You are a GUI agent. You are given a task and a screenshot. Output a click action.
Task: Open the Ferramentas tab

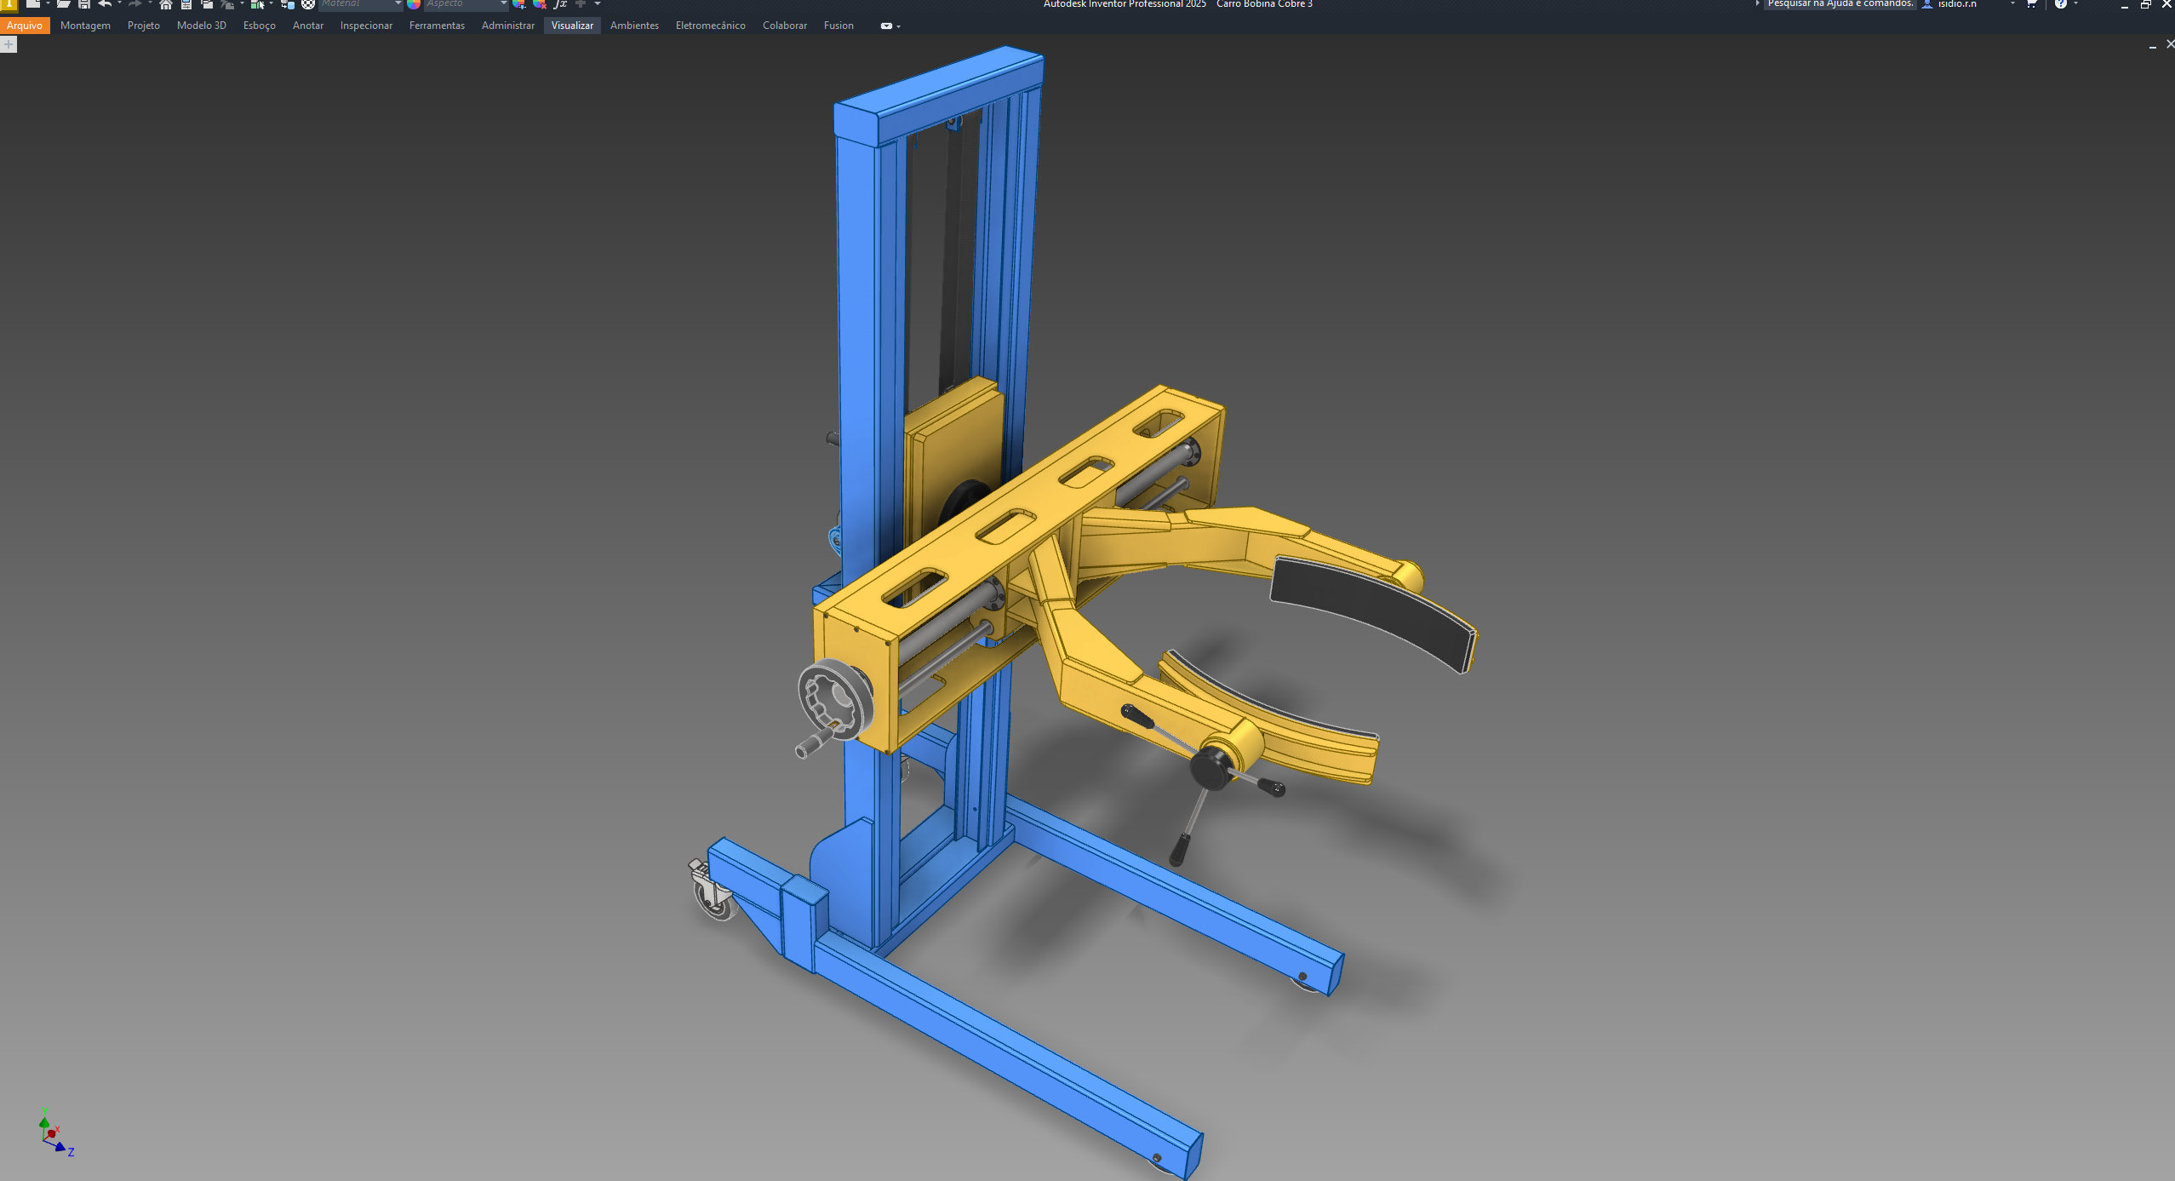[x=437, y=26]
